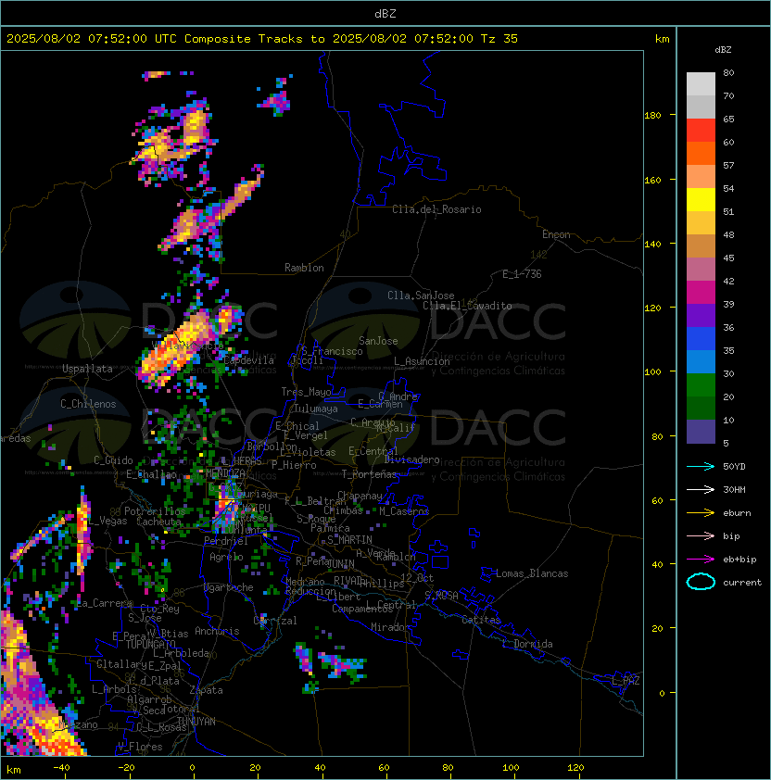Screen dimensions: 771x780
Task: Click the 'Tz 35' header value
Action: (499, 39)
